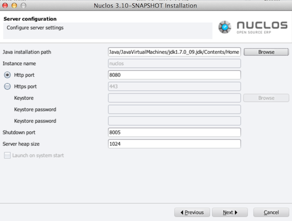
Task: Focus the Http port 8080 field
Action: click(x=174, y=75)
